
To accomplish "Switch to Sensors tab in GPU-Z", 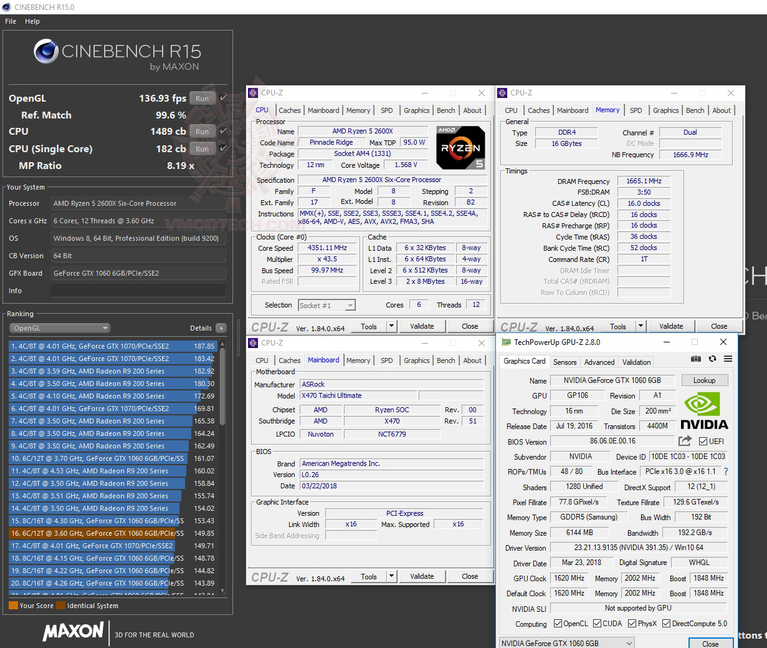I will (565, 362).
